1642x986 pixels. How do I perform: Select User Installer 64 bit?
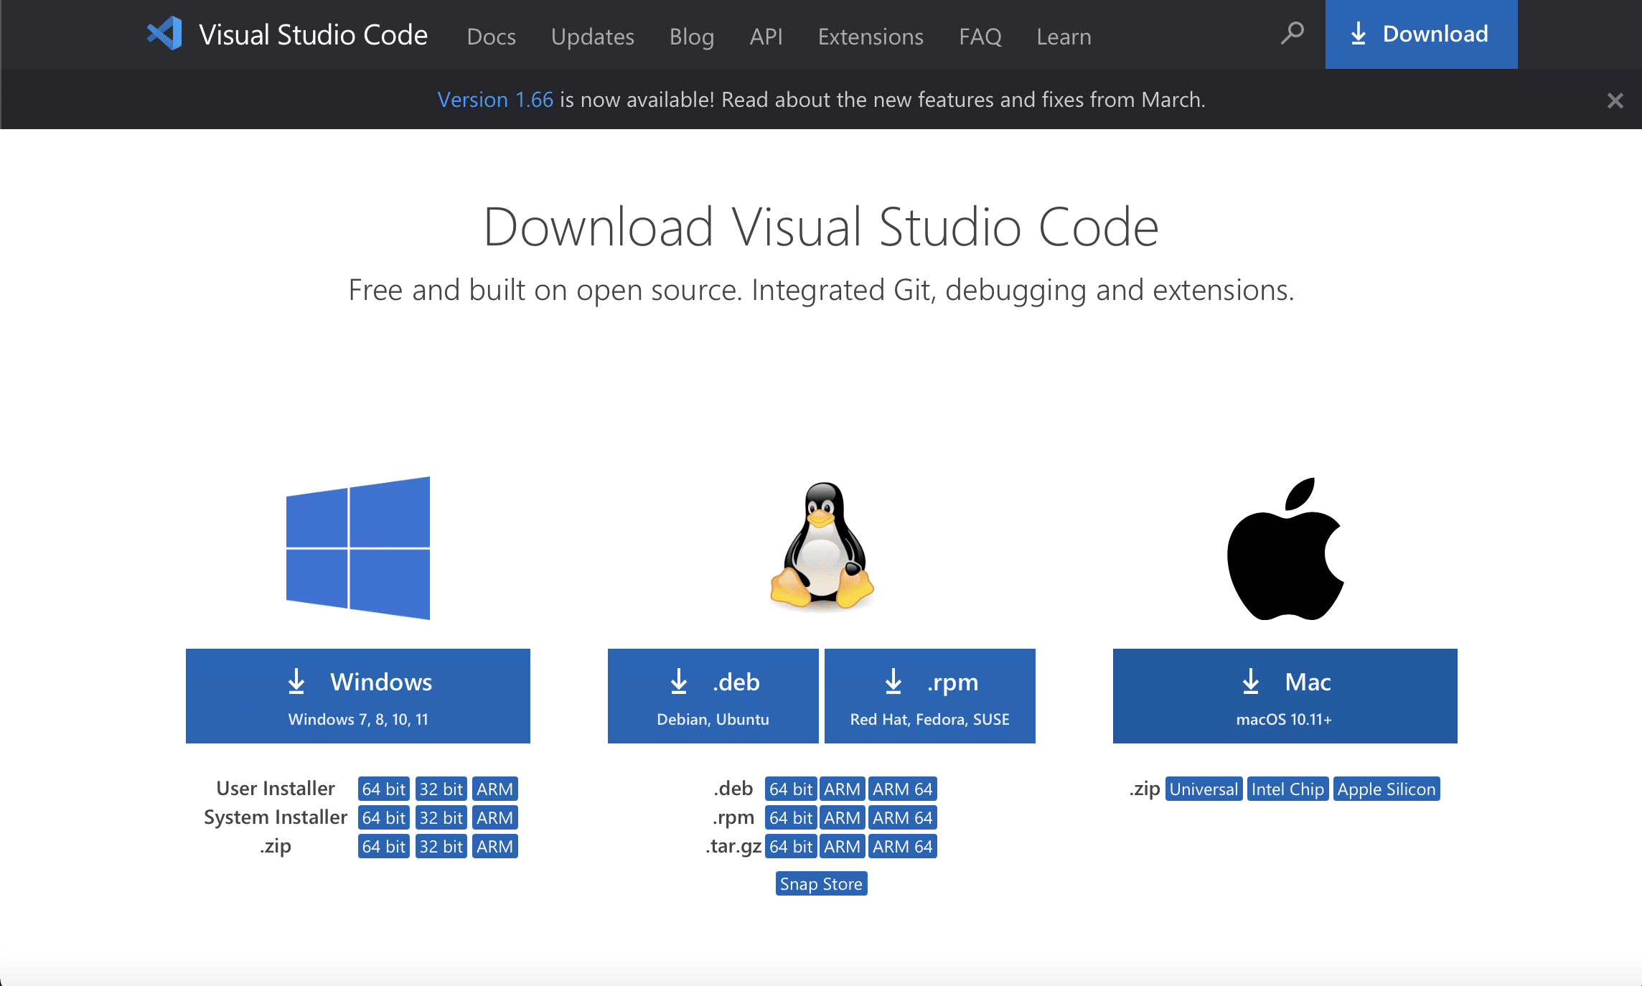point(384,789)
